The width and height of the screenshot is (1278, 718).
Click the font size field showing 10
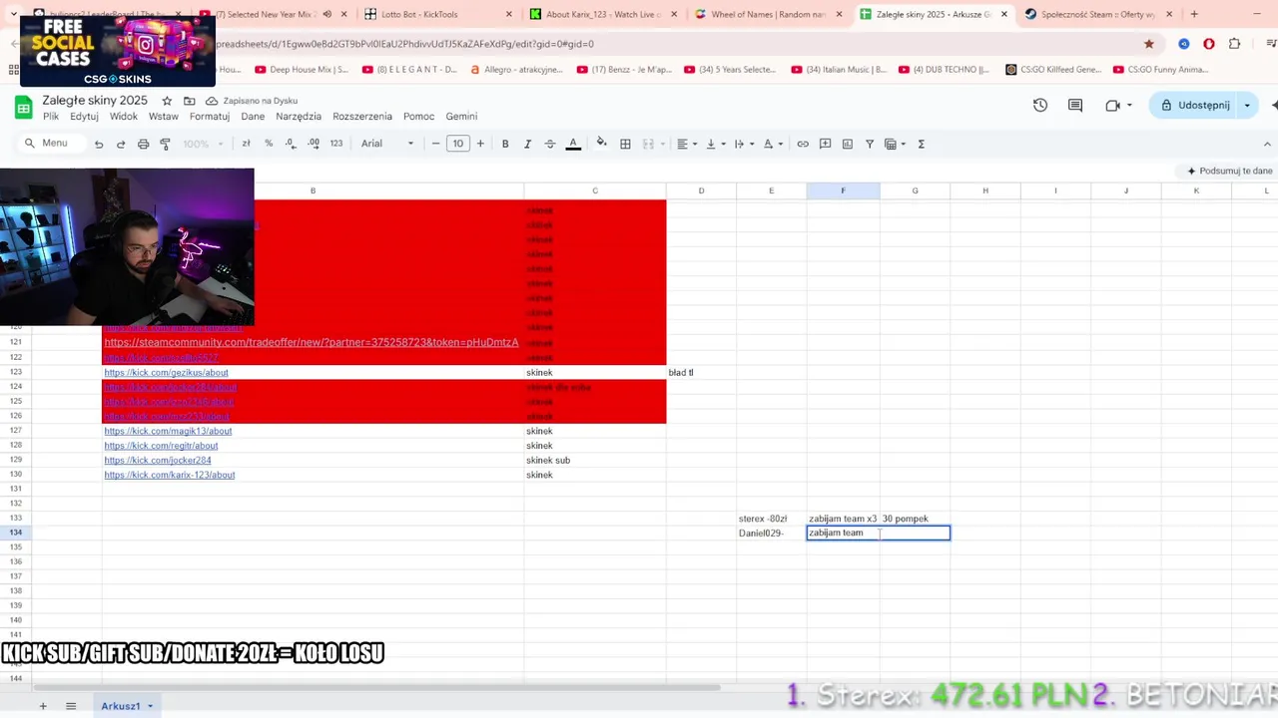tap(458, 144)
